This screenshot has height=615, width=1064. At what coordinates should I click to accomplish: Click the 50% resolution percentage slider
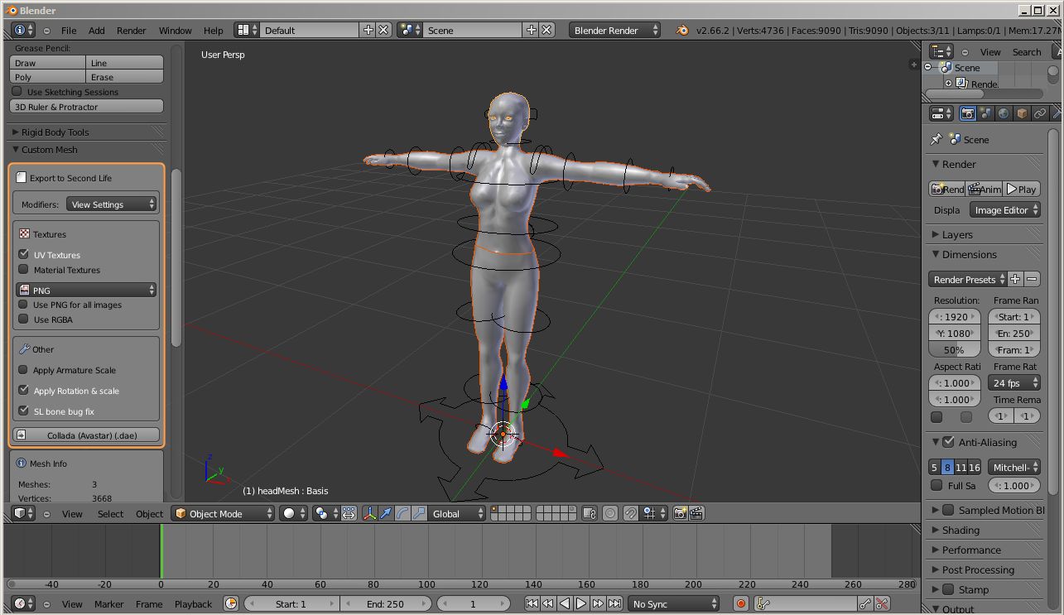[955, 349]
